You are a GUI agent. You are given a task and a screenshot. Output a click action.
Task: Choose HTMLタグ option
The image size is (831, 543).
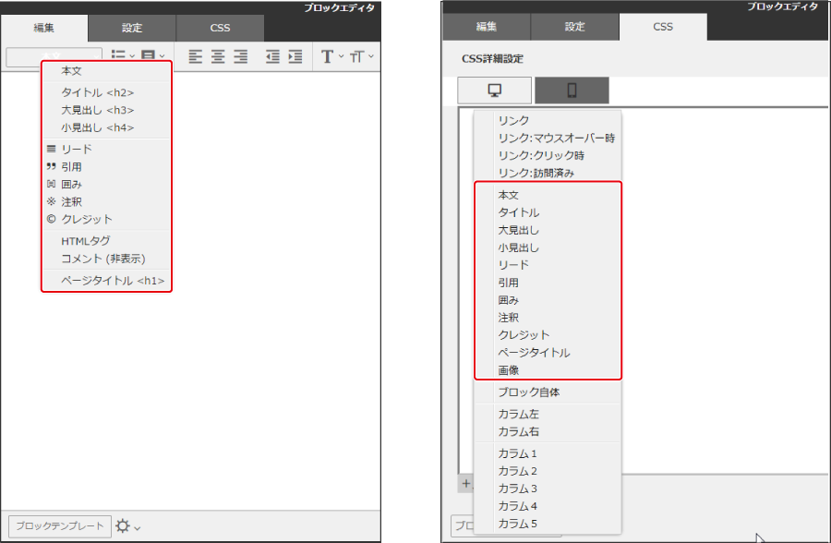[106, 241]
